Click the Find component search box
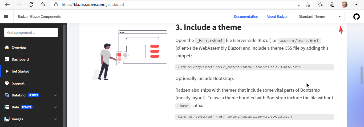 click(x=31, y=32)
